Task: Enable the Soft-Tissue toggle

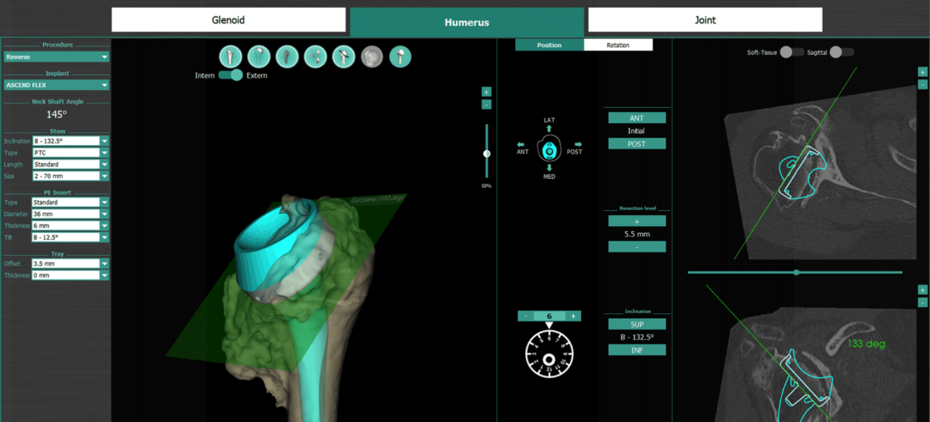Action: coord(791,52)
